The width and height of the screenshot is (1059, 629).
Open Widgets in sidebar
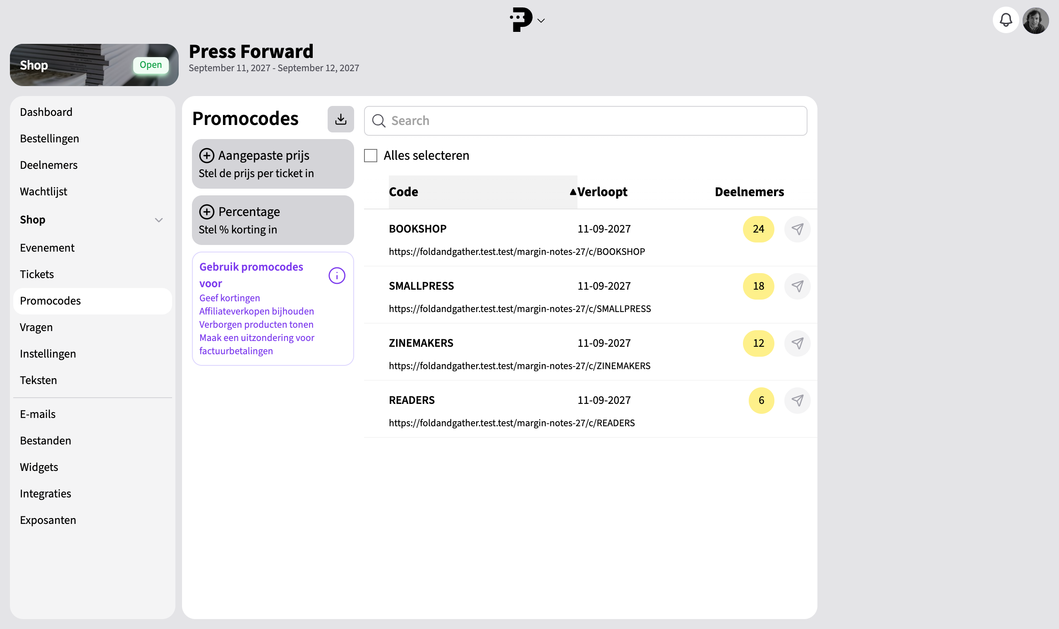tap(39, 467)
